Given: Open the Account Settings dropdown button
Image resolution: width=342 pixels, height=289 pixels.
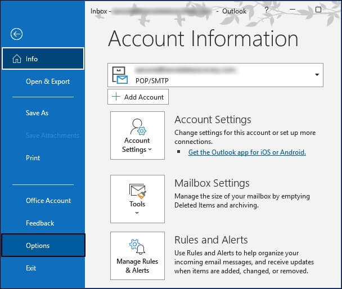Looking at the screenshot, I should (x=137, y=136).
